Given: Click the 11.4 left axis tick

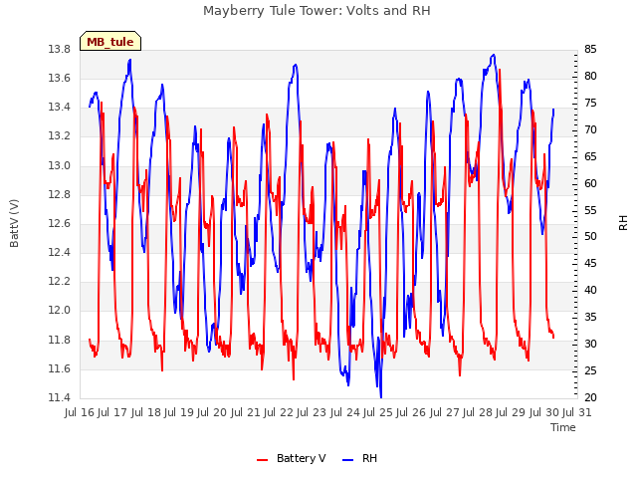Looking at the screenshot, I should click(59, 397).
